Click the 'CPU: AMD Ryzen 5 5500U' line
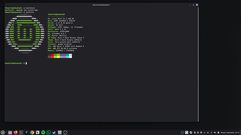 (66, 46)
